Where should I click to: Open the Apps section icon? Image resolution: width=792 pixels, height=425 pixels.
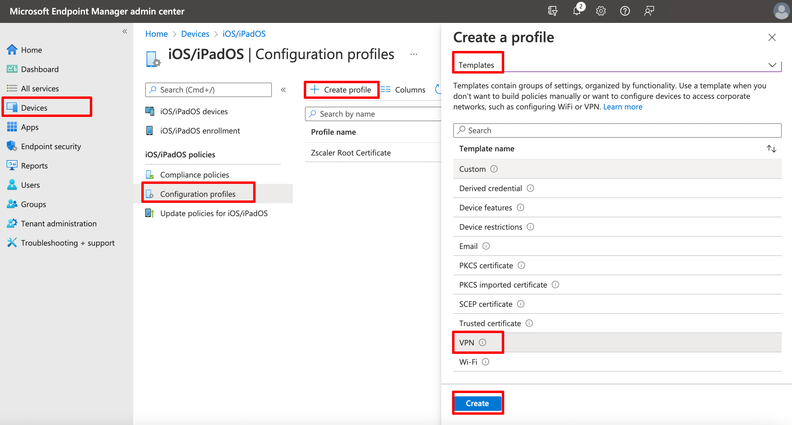[x=12, y=127]
